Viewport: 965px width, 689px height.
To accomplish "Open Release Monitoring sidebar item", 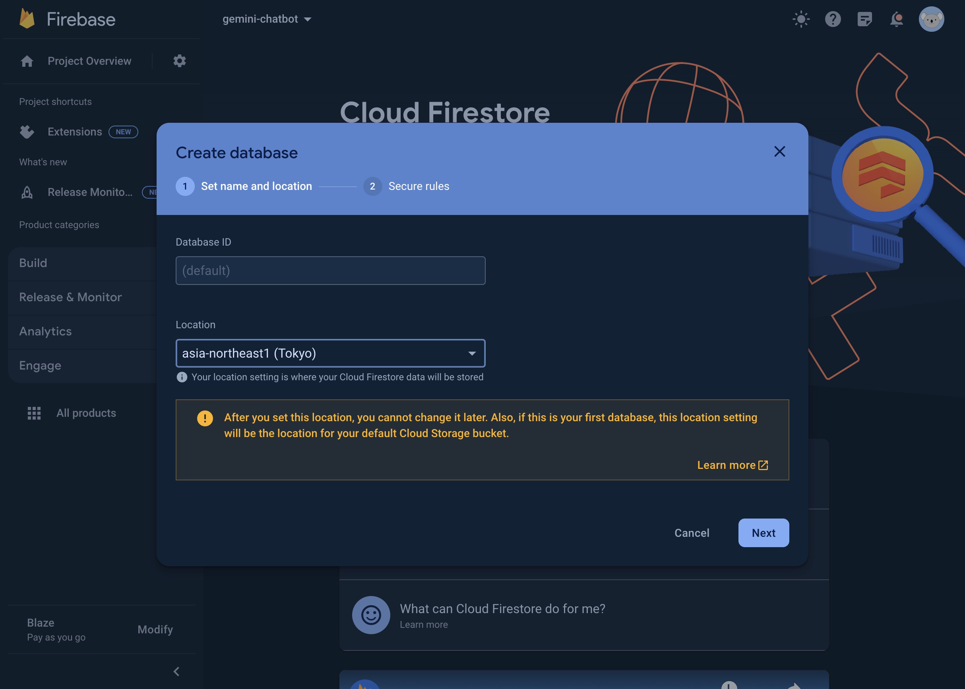I will (90, 192).
